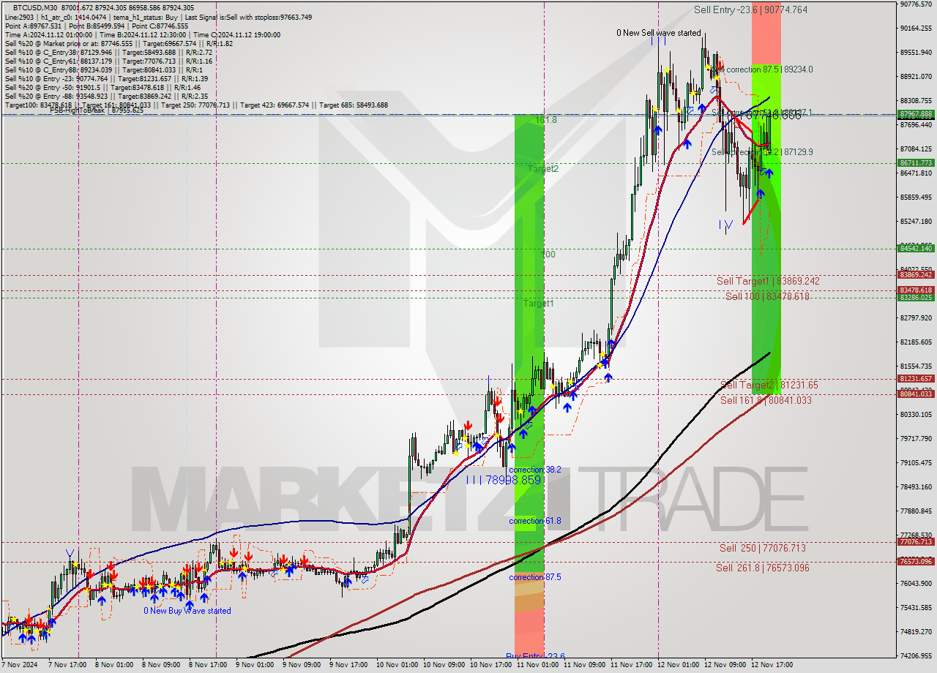Screen dimensions: 937x673
Task: Click the 'Sell Target1 | 83869.242' label
Action: click(768, 281)
